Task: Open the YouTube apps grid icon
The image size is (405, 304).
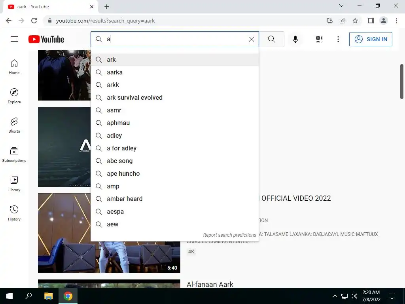Action: (319, 39)
